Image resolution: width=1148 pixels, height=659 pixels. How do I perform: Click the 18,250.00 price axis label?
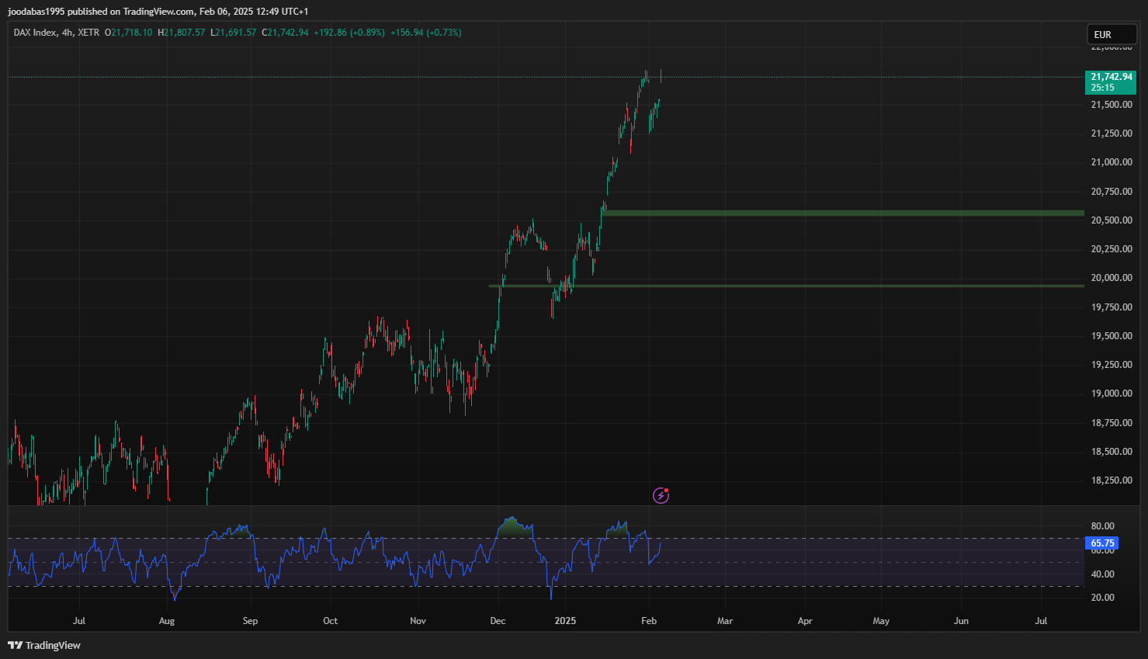(1112, 480)
